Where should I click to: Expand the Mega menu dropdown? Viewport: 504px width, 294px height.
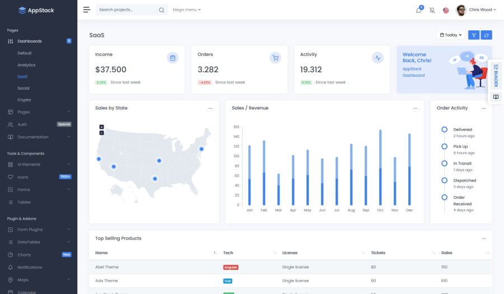point(186,10)
